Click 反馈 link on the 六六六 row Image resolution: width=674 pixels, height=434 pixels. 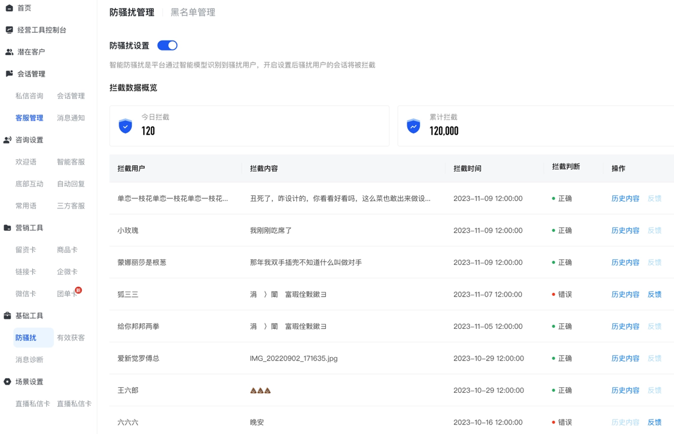tap(655, 422)
